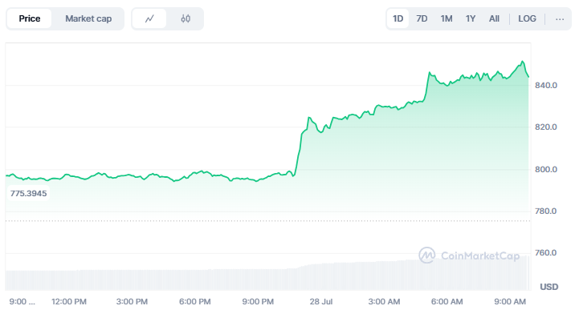Select the 1D time range
Viewport: 575px width, 314px height.
(398, 18)
